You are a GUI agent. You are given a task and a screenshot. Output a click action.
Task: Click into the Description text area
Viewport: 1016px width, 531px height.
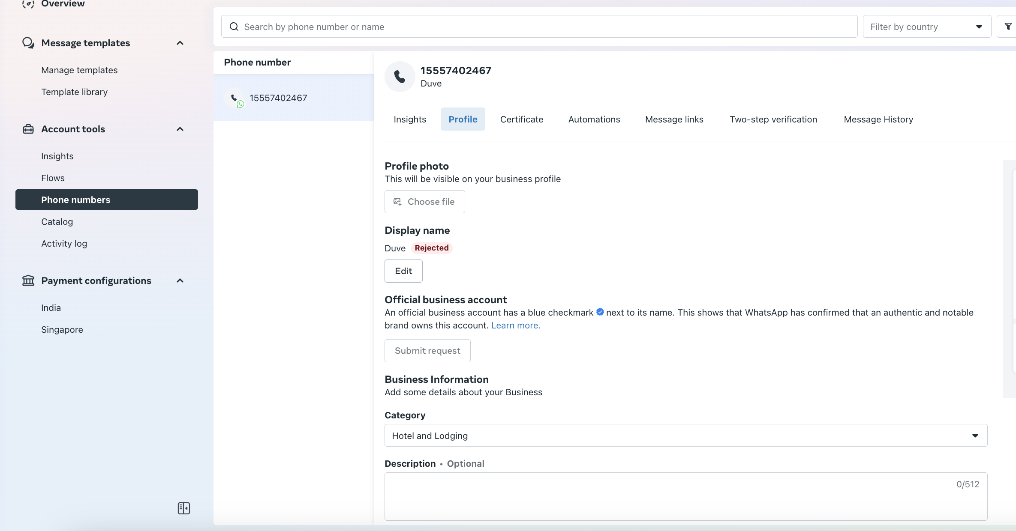pyautogui.click(x=686, y=497)
